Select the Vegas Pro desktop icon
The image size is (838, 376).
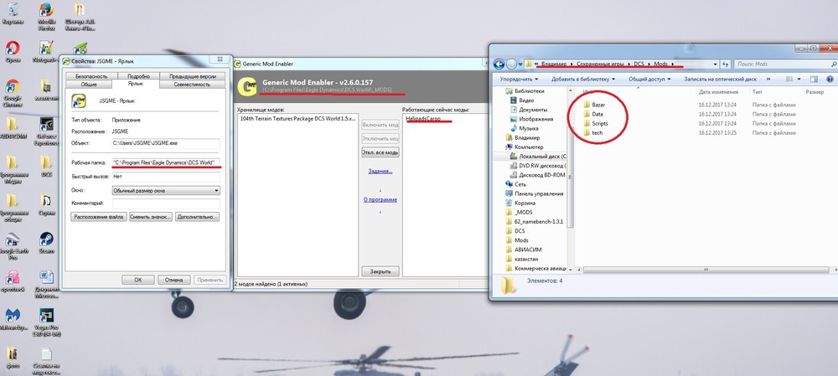click(x=46, y=322)
